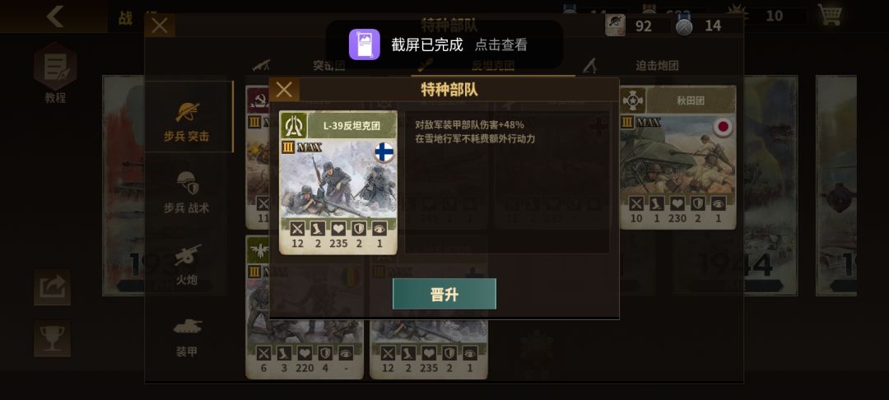Open the screenshot notification 点击查看
889x400 pixels.
point(501,44)
